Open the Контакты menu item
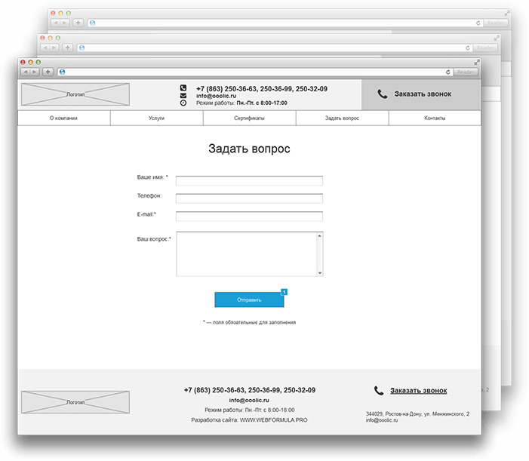 point(435,118)
